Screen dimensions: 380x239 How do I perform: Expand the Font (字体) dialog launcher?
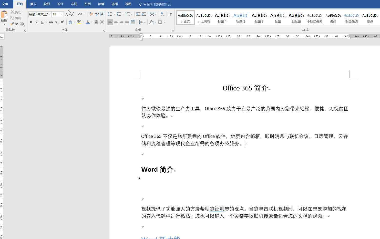(x=104, y=30)
